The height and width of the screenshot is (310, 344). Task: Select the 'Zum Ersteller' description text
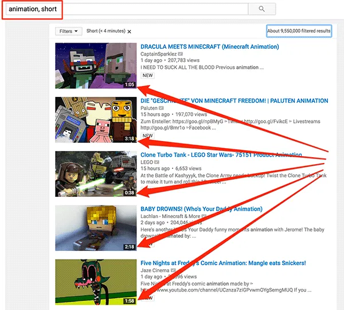coord(230,125)
